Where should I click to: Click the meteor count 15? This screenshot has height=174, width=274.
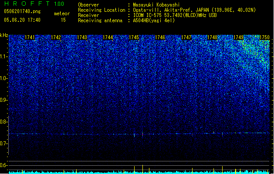click(x=63, y=20)
